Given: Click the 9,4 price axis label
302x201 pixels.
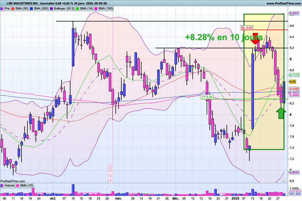Looking at the screenshot, I should point(292,37).
